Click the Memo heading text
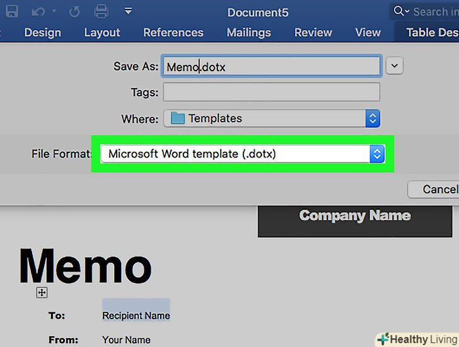 pyautogui.click(x=86, y=266)
